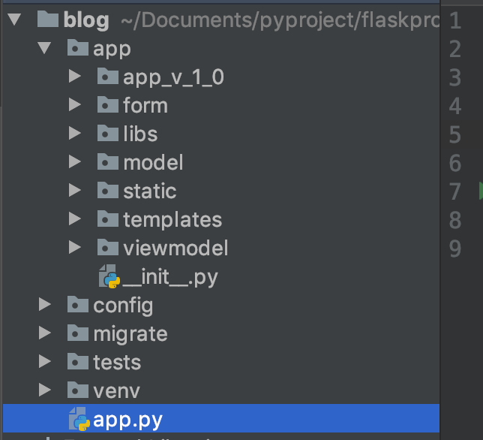Click the static folder icon
Viewport: 483px width, 440px height.
108,191
